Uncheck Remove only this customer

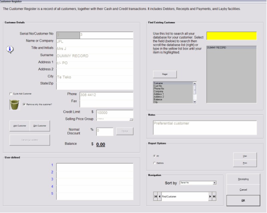(x=24, y=104)
